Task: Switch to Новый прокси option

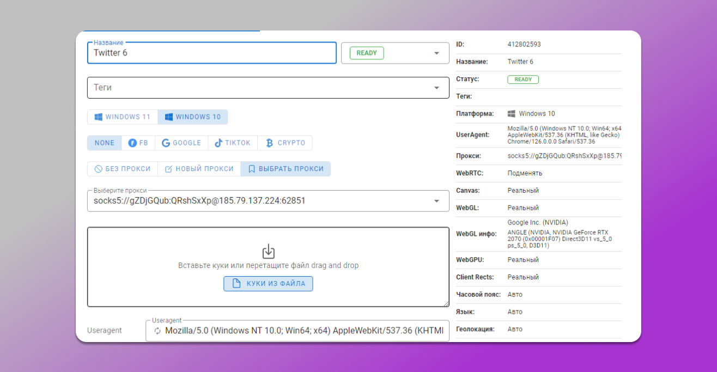Action: click(199, 169)
